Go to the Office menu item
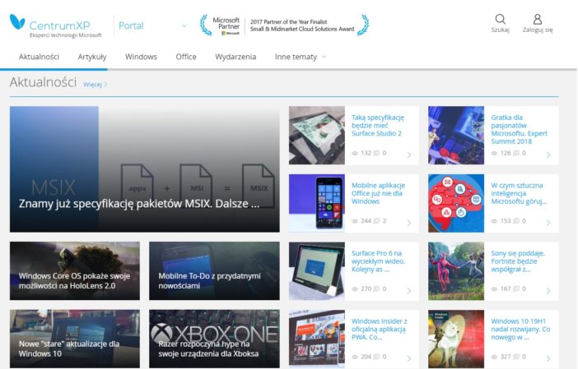The image size is (578, 369). (x=186, y=57)
